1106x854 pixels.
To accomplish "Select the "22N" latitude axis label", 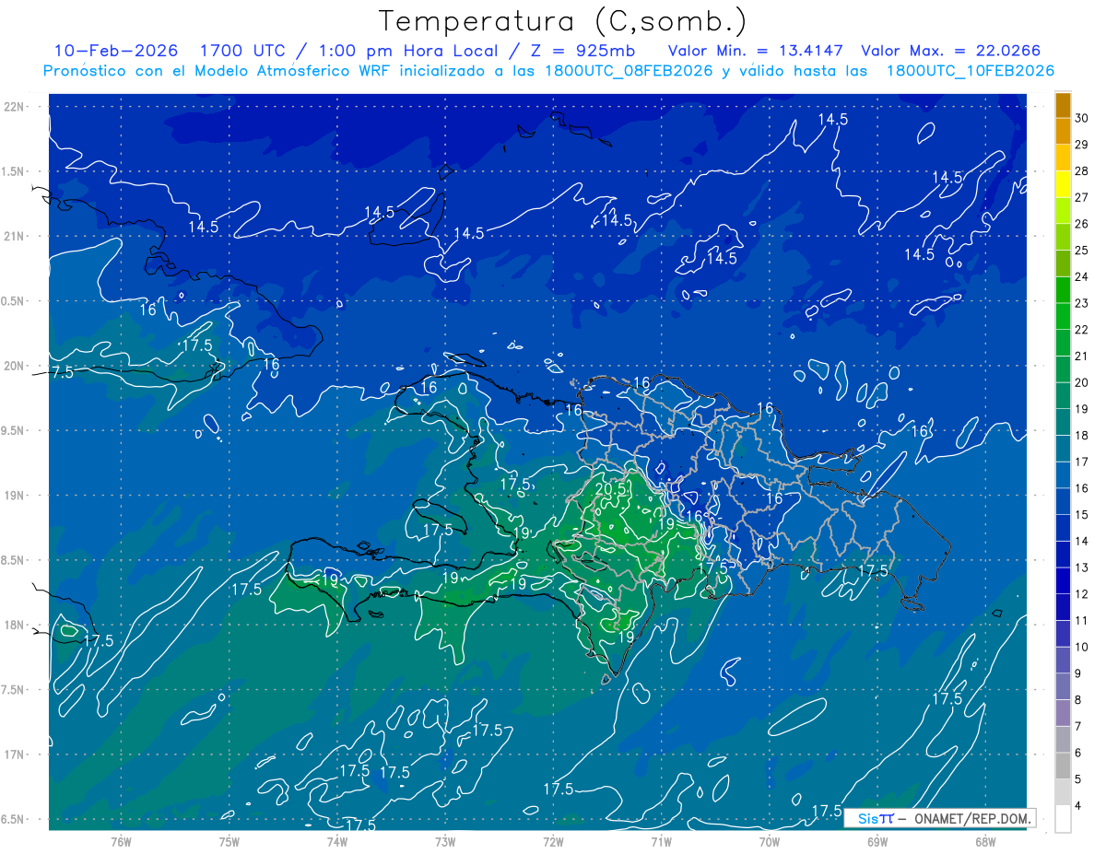I will pos(13,107).
